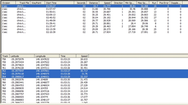The image size is (188, 105).
Task: Select track point 767
Action: coord(95,85)
